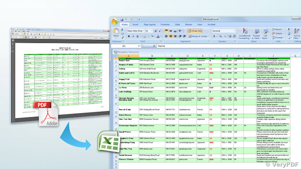Open the text Orientation tool
Viewport: 301px width, 169px height.
point(181,31)
